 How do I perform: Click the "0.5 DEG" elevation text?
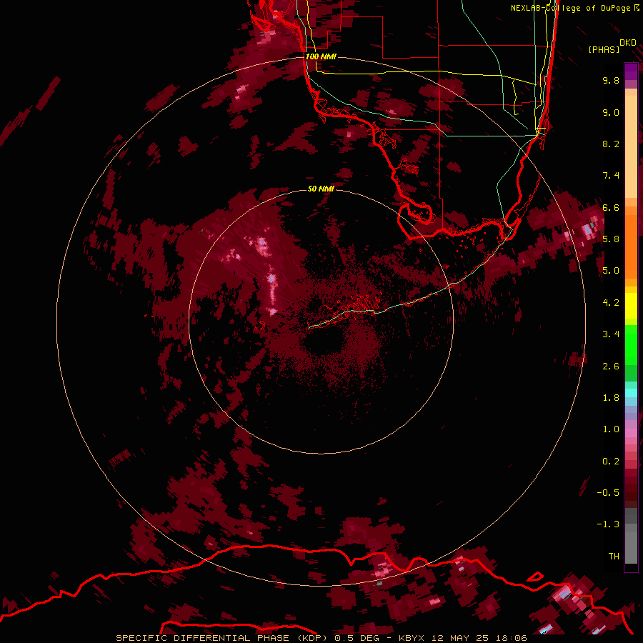[357, 638]
